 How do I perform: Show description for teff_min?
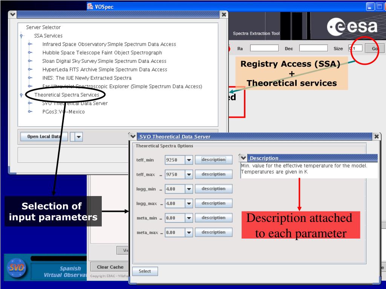point(213,160)
